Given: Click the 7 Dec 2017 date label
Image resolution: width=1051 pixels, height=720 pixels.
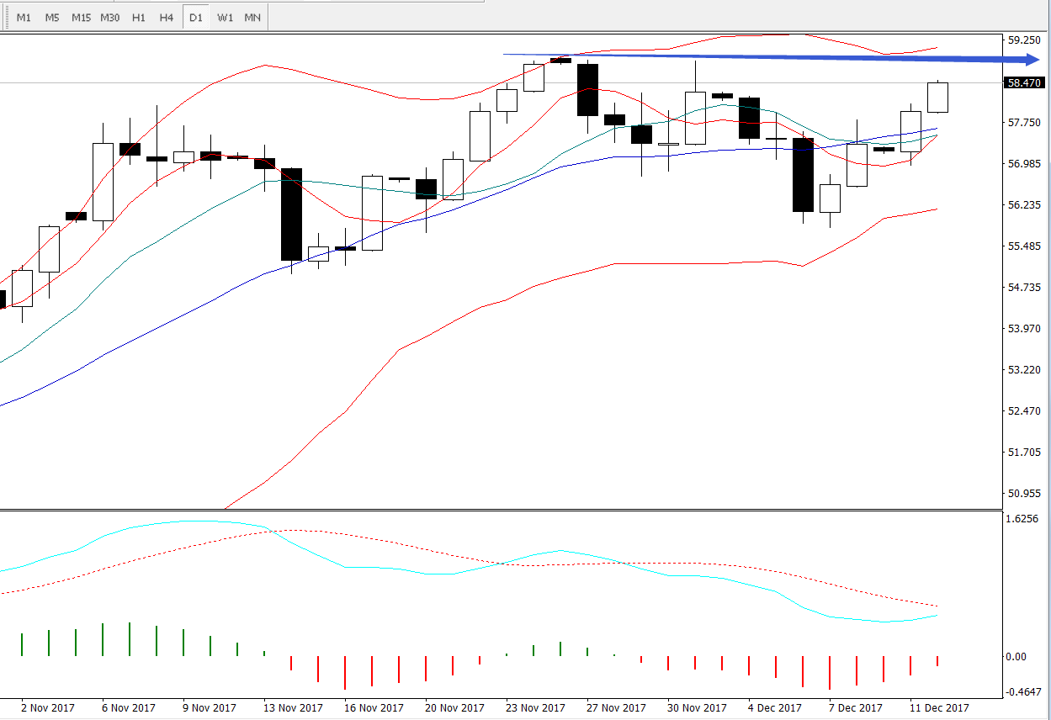Looking at the screenshot, I should (x=857, y=708).
